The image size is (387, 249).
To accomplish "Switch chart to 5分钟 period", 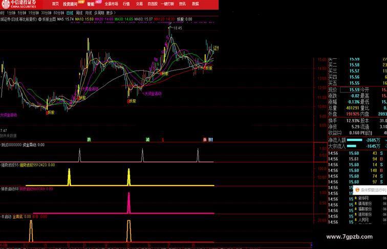I will (22, 13).
